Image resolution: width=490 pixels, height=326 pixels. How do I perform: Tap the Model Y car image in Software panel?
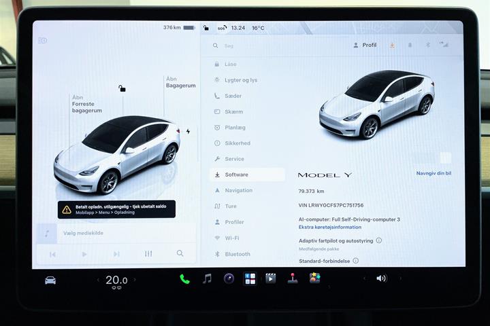(376, 105)
